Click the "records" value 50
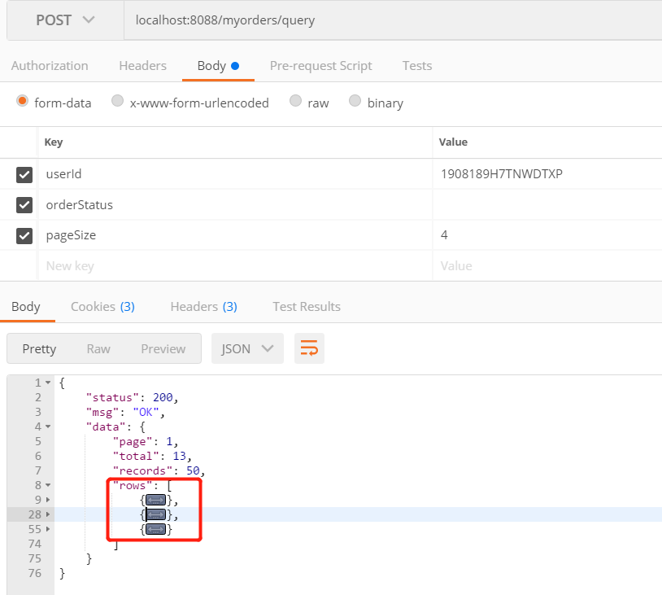This screenshot has width=662, height=595. click(x=193, y=470)
